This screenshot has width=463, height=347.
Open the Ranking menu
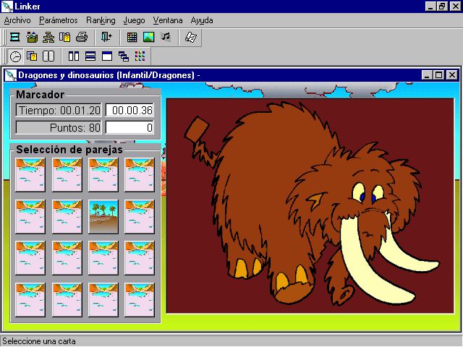(101, 20)
